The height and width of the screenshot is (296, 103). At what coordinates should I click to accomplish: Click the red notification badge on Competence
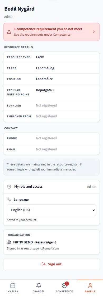coord(67,283)
